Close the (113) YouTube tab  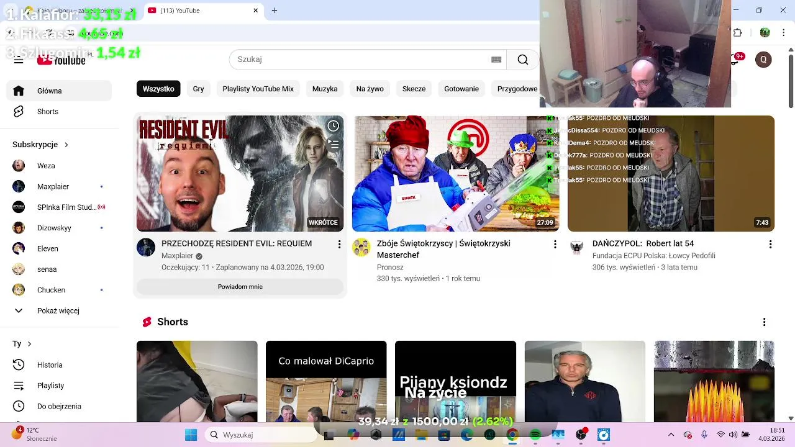point(255,11)
